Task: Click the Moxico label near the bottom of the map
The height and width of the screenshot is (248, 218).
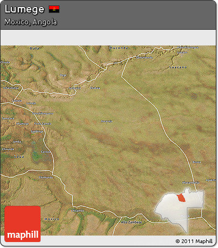Action: [x=52, y=219]
